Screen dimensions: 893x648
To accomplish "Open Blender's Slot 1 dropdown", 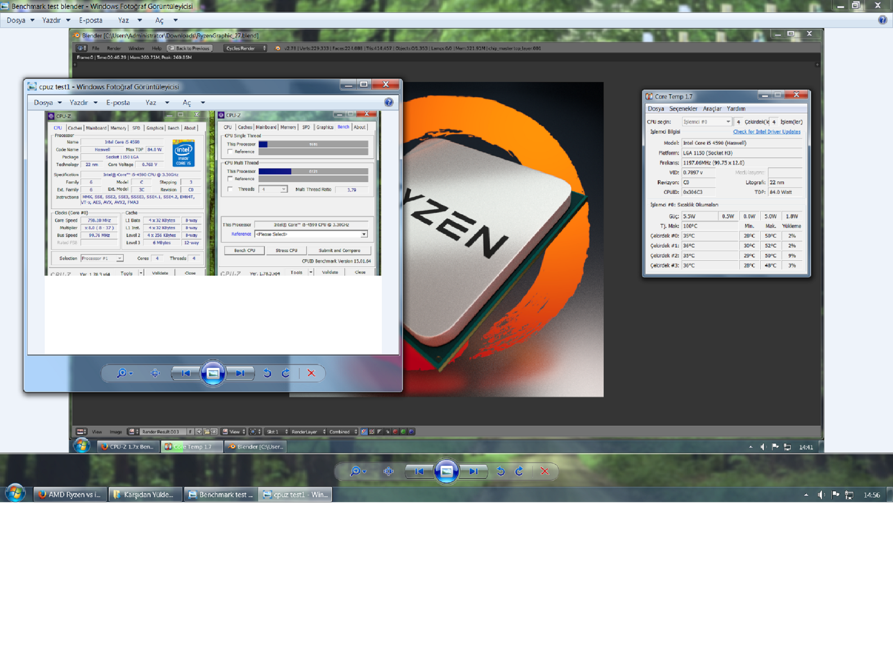I will (x=276, y=432).
